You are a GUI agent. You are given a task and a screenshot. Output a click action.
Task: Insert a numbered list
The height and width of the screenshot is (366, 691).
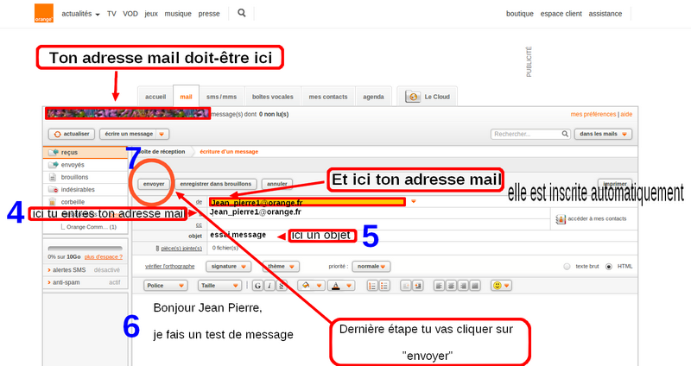(372, 286)
